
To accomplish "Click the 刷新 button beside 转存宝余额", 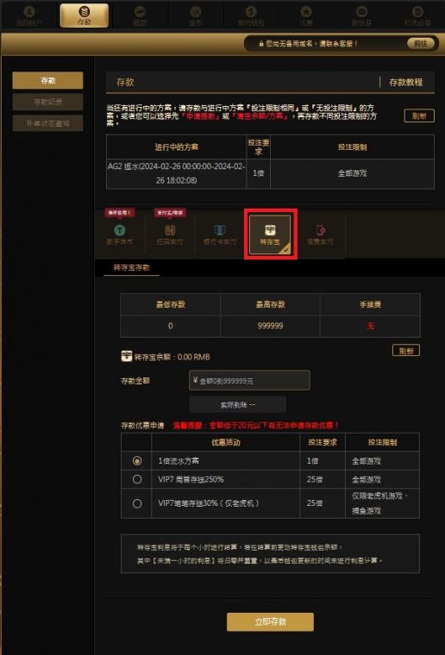I will (406, 351).
